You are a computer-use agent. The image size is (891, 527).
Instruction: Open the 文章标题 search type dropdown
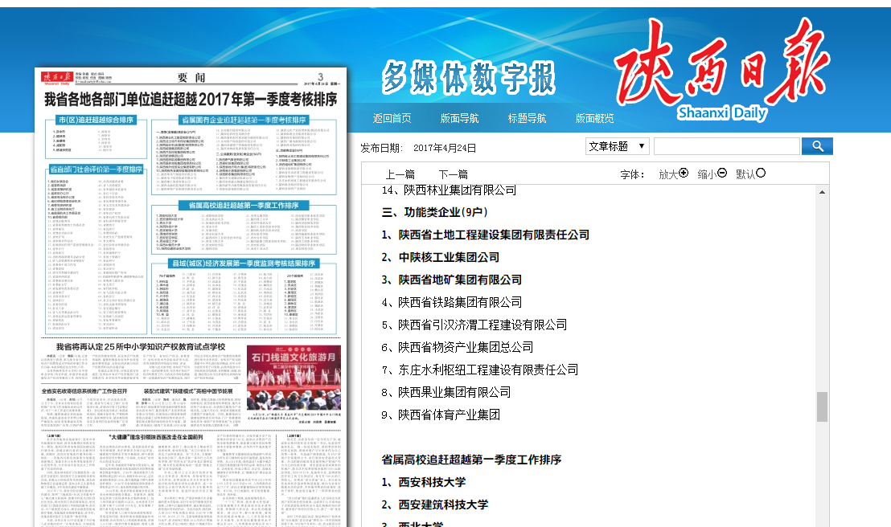pos(617,146)
